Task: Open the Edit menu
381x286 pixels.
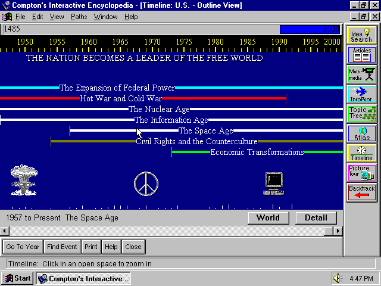Action: (x=38, y=17)
